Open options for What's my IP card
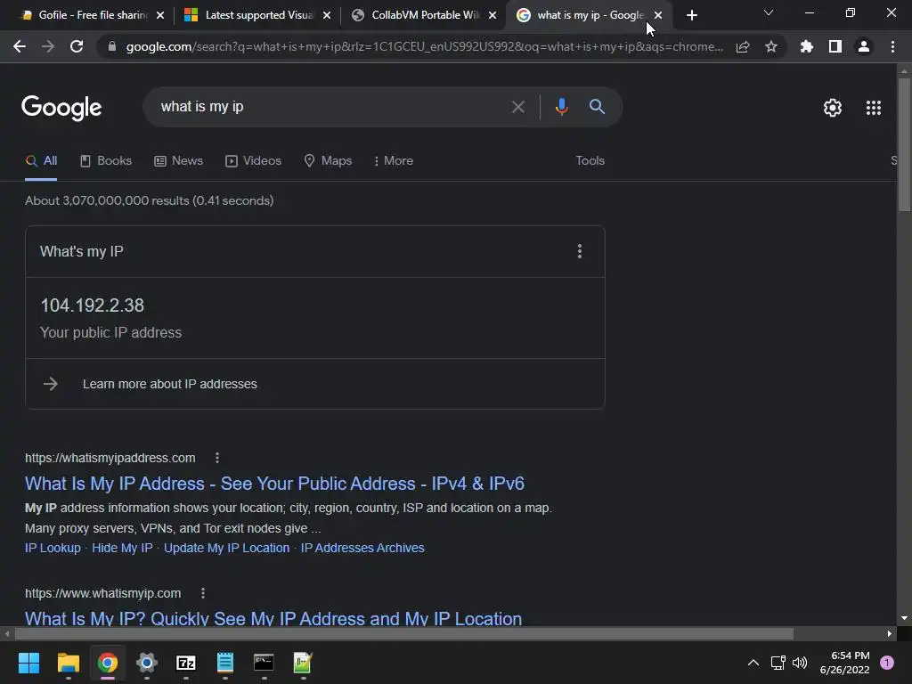Screen dimensions: 912x684 click(x=579, y=251)
